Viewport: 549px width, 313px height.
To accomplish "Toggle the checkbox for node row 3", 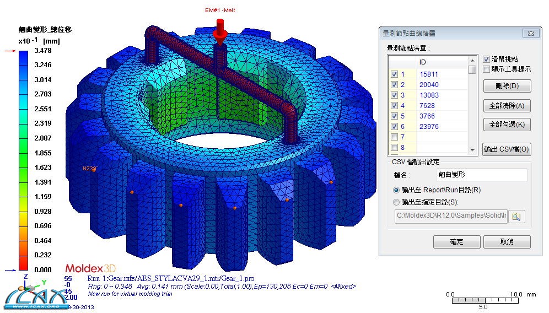I will [x=394, y=95].
